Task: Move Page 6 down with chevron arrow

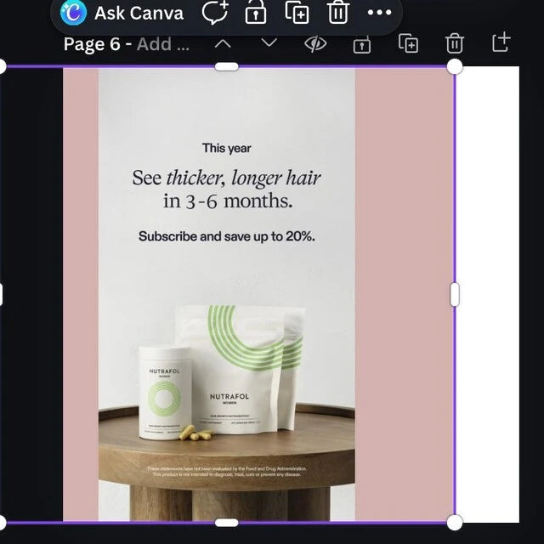Action: click(269, 43)
